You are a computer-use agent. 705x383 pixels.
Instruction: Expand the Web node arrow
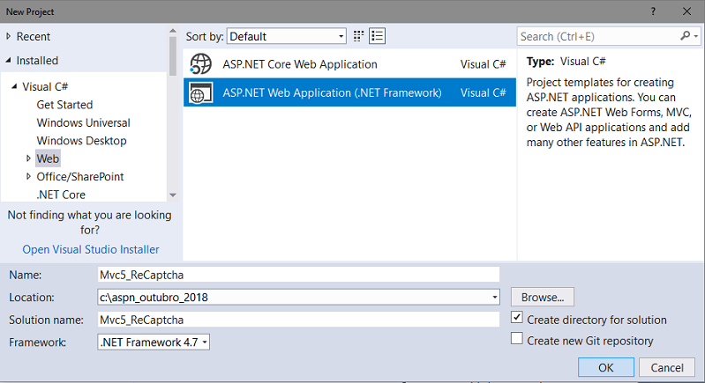tap(28, 158)
